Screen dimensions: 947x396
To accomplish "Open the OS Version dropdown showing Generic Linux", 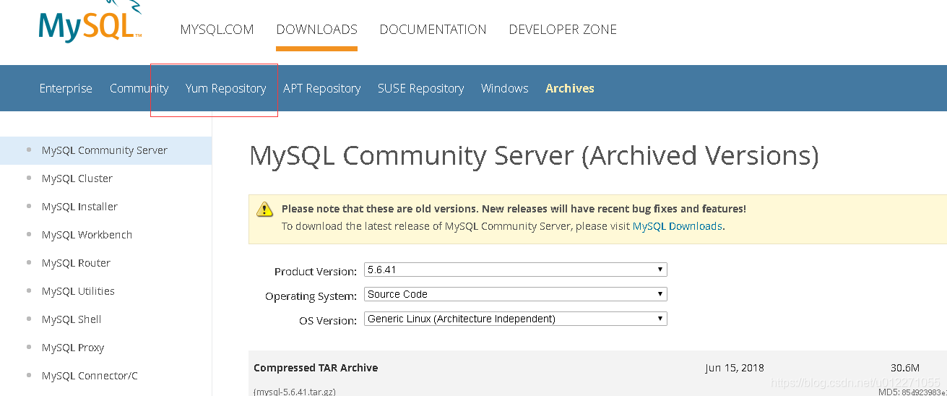I will tap(516, 319).
